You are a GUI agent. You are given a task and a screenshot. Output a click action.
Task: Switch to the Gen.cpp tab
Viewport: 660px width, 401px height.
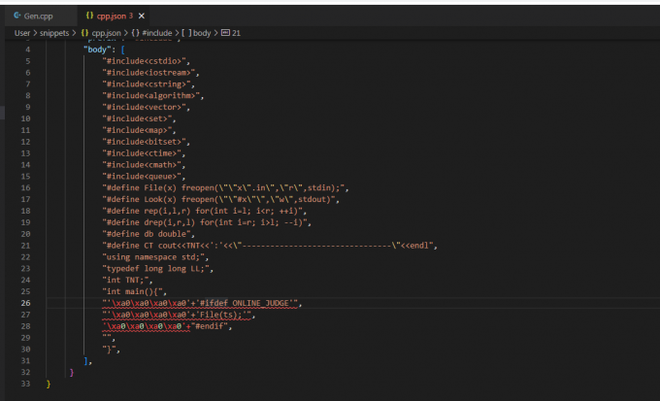coord(39,17)
